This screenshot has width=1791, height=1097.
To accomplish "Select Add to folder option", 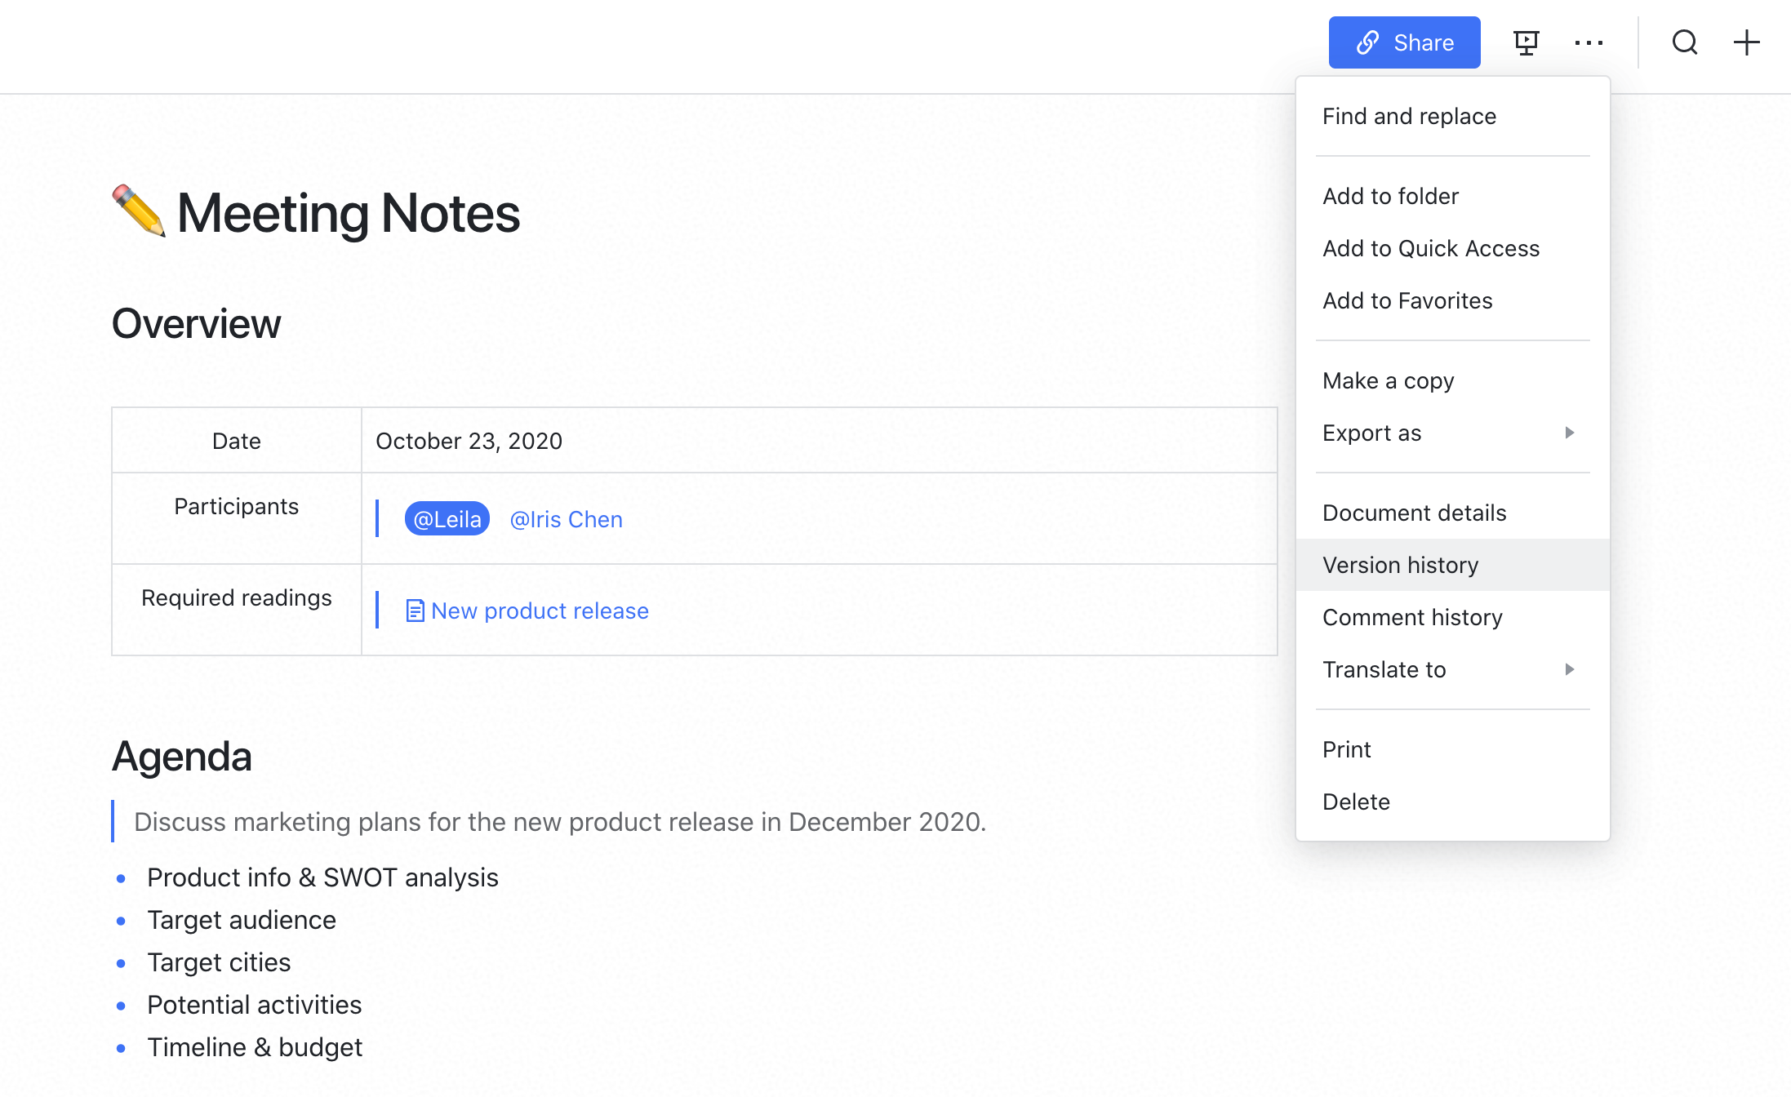I will click(1390, 196).
